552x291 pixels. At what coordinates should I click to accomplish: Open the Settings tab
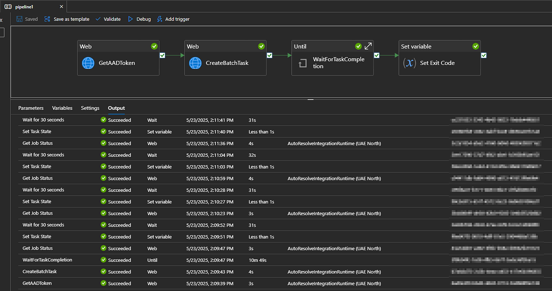90,108
